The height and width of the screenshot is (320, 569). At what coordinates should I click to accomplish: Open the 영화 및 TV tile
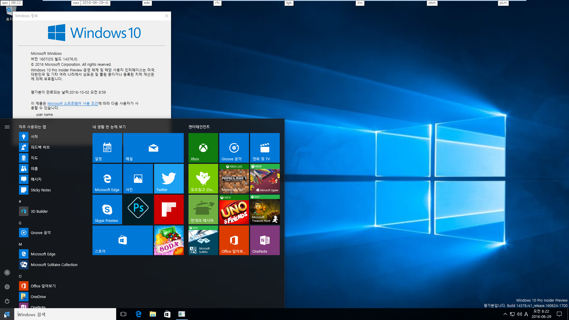pos(265,148)
